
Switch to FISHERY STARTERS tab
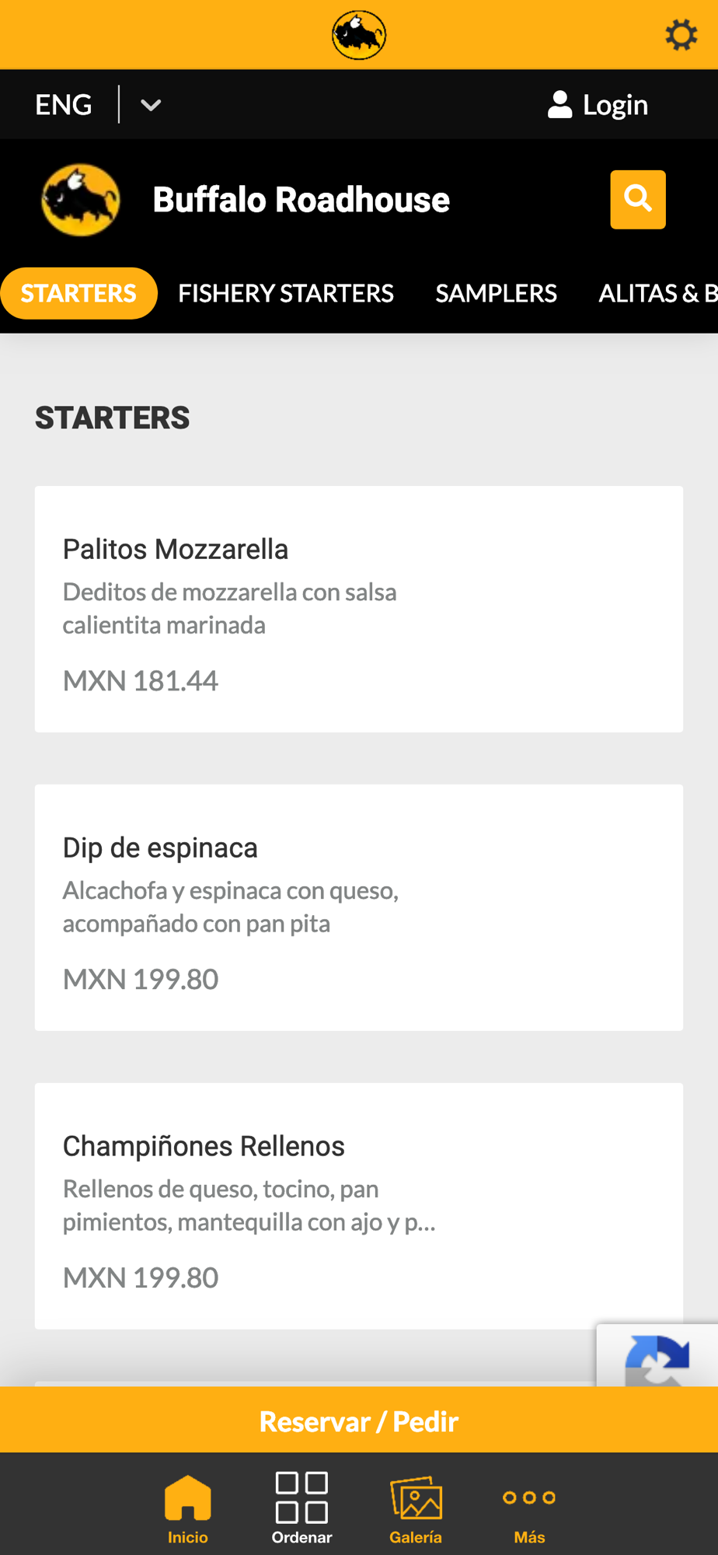click(285, 293)
